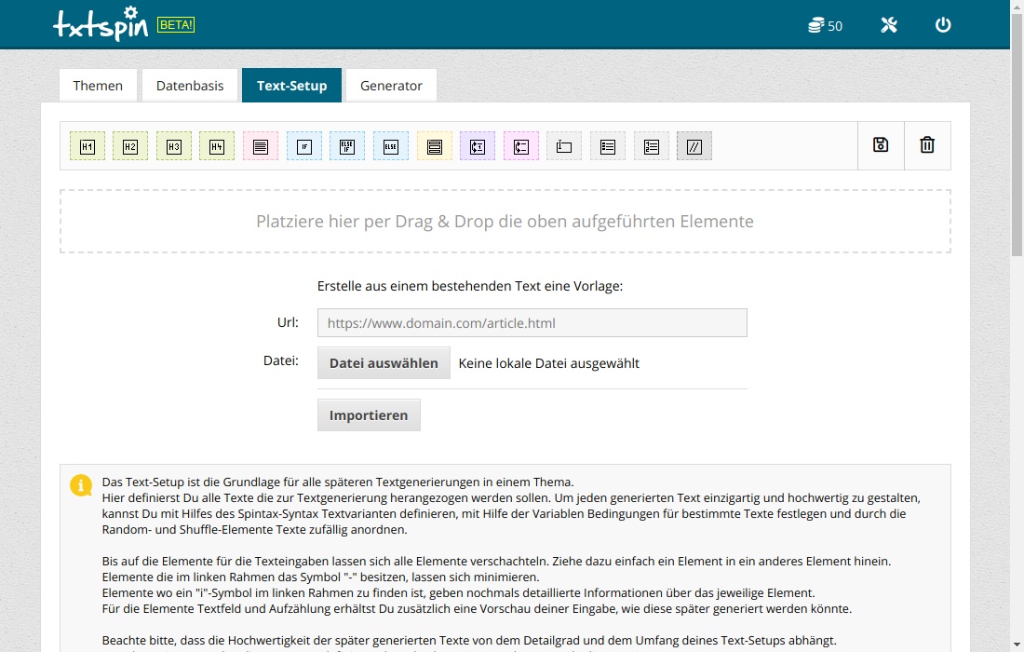Select the H2 heading element

click(130, 146)
